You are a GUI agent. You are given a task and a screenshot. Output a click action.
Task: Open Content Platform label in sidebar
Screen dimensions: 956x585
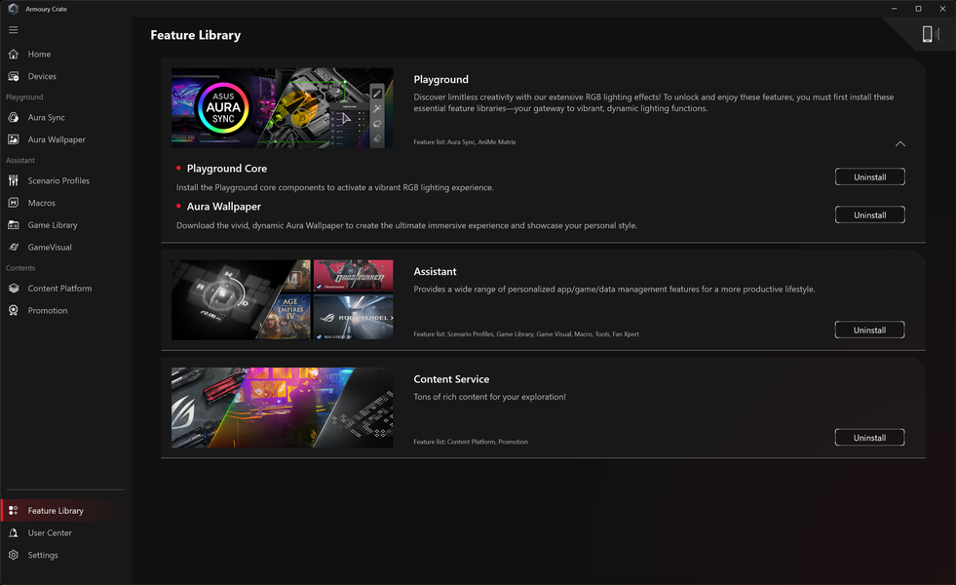[59, 288]
